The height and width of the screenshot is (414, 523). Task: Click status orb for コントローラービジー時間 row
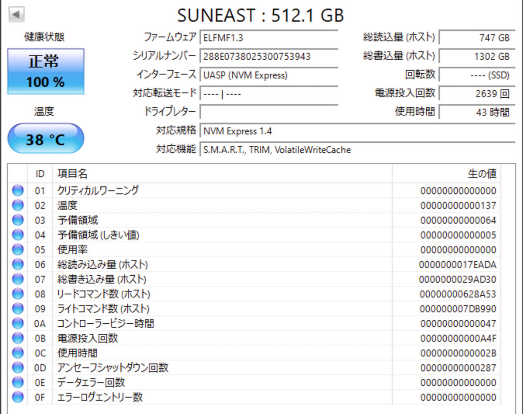[x=18, y=324]
